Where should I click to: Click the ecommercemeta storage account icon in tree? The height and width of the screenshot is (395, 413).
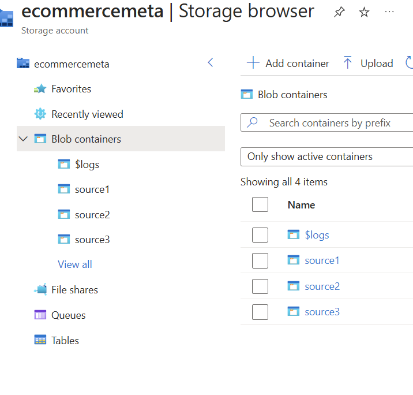(23, 64)
